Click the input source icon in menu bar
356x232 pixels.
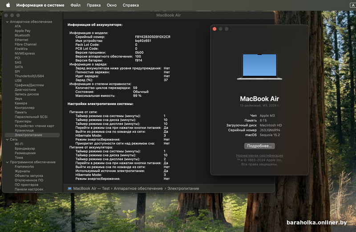(x=353, y=5)
